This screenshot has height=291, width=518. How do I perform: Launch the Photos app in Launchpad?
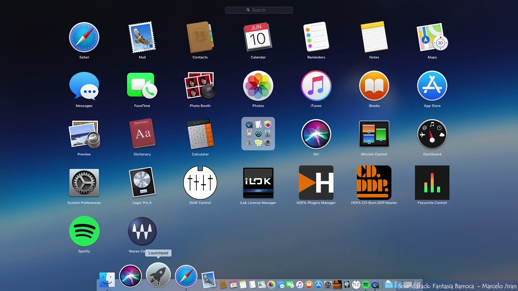pos(258,86)
